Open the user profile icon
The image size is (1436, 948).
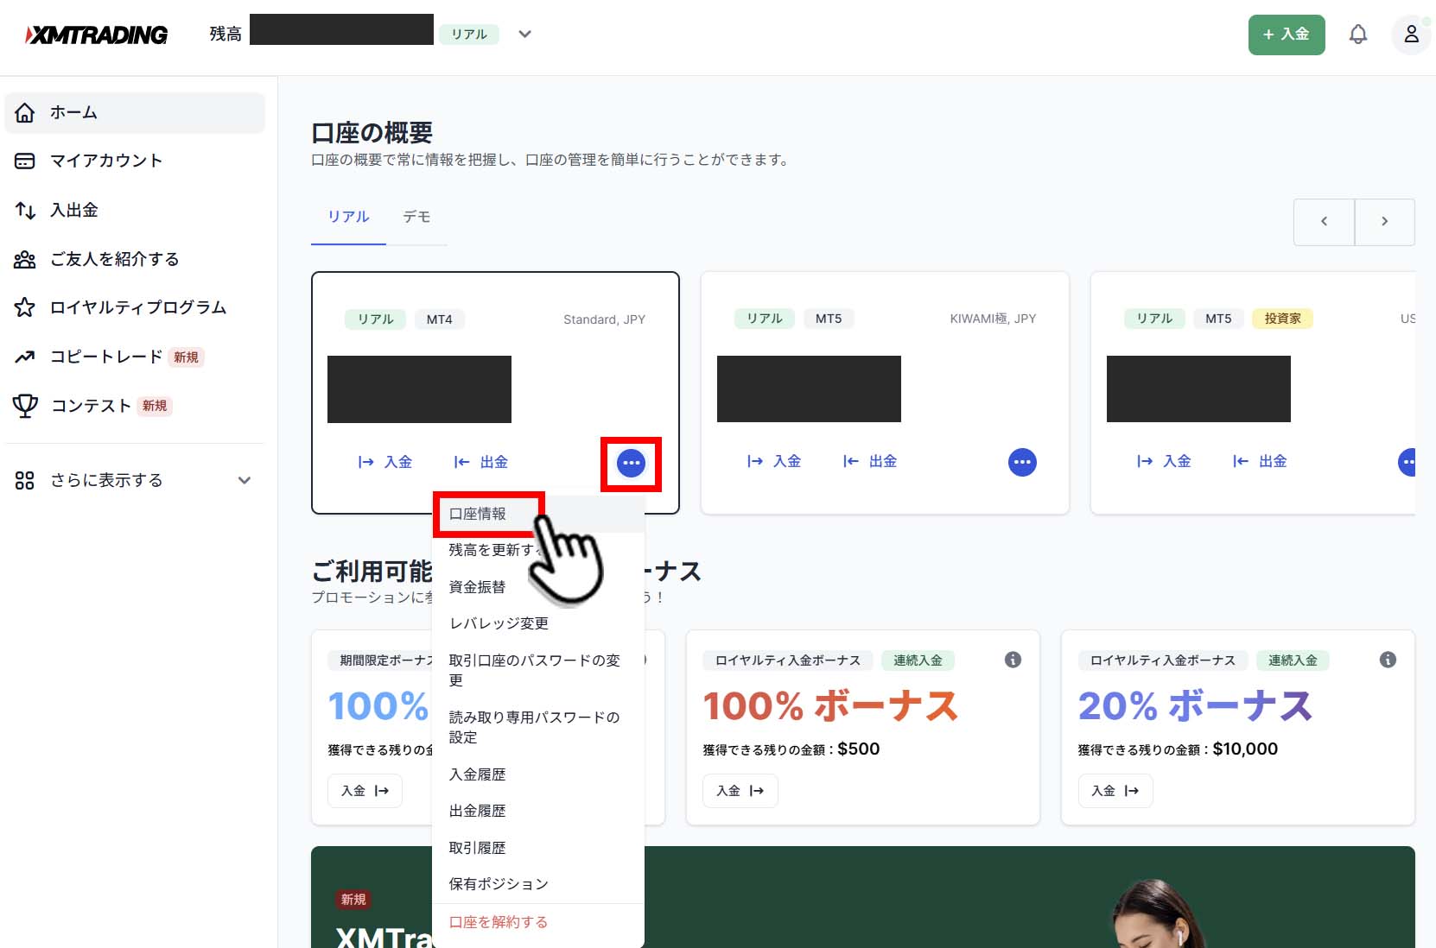tap(1411, 35)
